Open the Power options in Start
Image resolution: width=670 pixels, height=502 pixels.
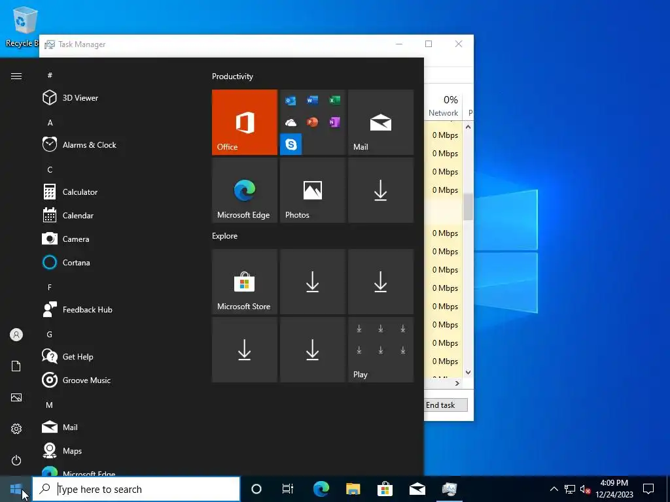[x=16, y=460]
